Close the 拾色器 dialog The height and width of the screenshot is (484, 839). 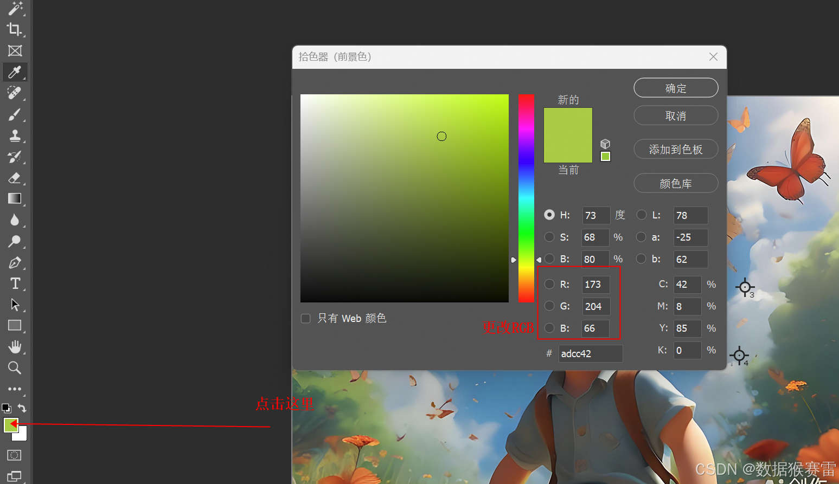(x=713, y=57)
